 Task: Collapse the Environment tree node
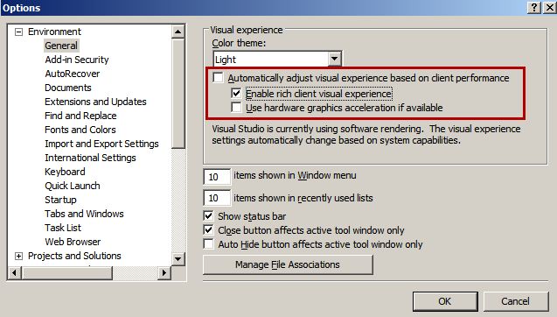click(19, 32)
